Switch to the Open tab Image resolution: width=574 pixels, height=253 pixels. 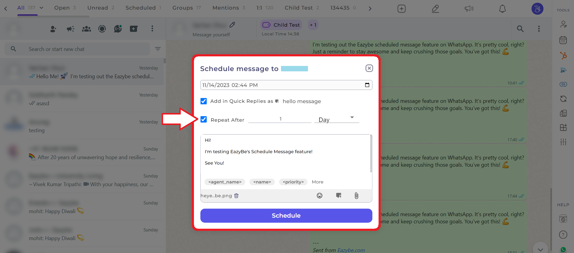pyautogui.click(x=65, y=8)
